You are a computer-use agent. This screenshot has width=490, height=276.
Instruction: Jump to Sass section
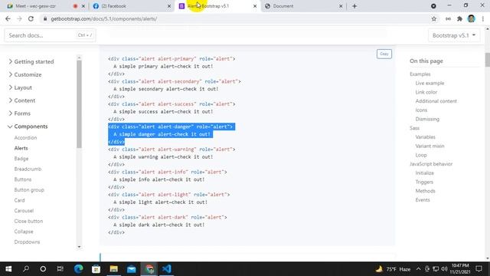pos(414,128)
